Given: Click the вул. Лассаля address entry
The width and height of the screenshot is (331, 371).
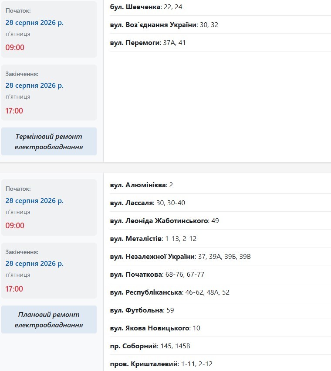Looking at the screenshot, I should tap(220, 203).
